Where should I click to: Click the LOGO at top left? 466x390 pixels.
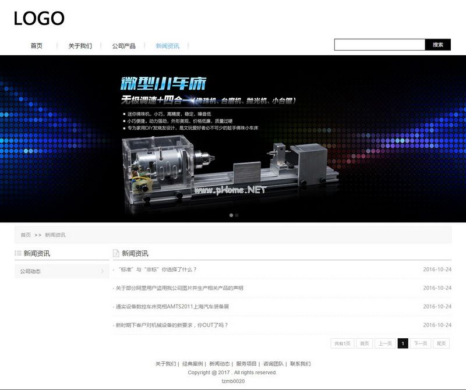tap(39, 19)
